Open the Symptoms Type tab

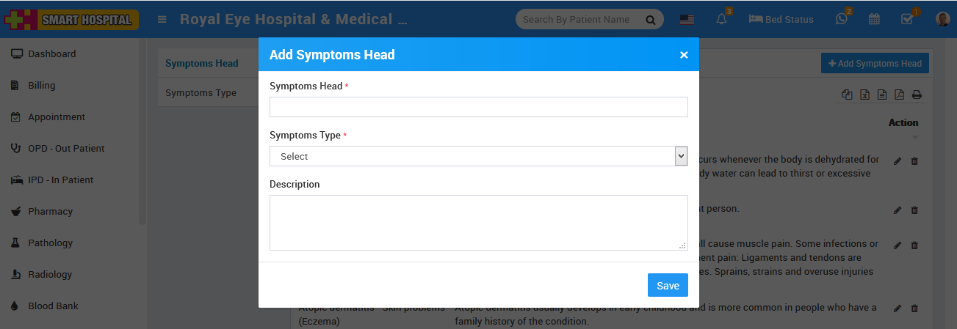coord(201,93)
